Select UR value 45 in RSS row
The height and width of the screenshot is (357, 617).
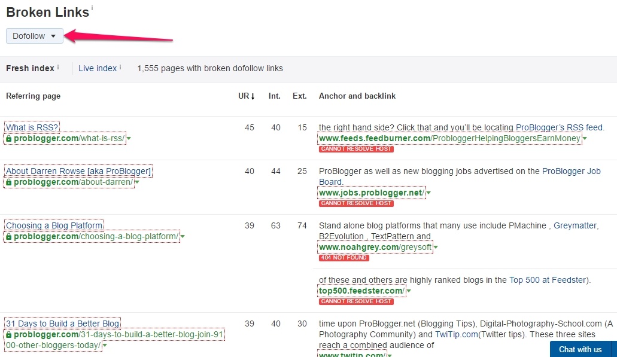click(x=250, y=127)
